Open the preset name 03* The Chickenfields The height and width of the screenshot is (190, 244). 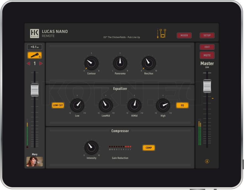[x=122, y=37]
